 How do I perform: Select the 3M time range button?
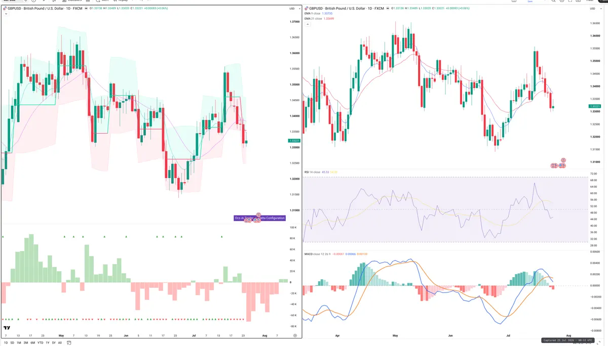(26, 342)
